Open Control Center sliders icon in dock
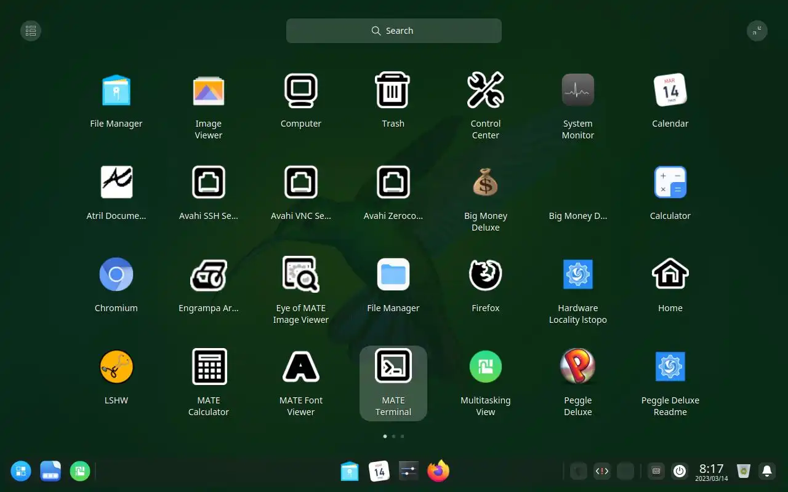Screen dimensions: 788x492 click(x=409, y=472)
